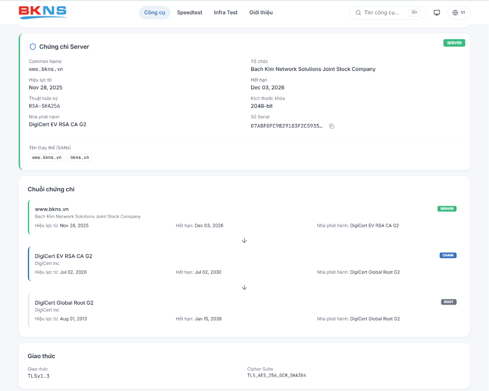The width and height of the screenshot is (489, 391).
Task: Click the green SERVER badge in server card
Action: click(454, 43)
